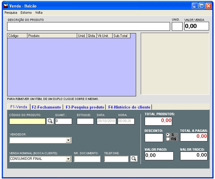This screenshot has width=215, height=179.
Task: Focus the Desconto input box
Action: (154, 138)
